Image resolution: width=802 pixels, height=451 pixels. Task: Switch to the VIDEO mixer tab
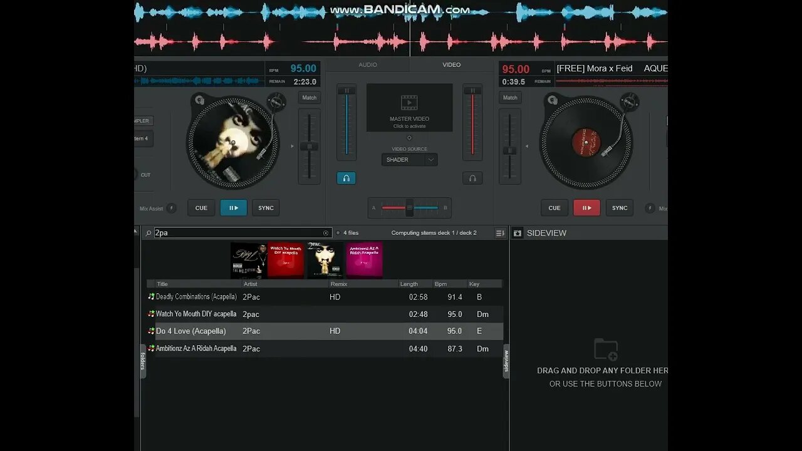(x=452, y=65)
